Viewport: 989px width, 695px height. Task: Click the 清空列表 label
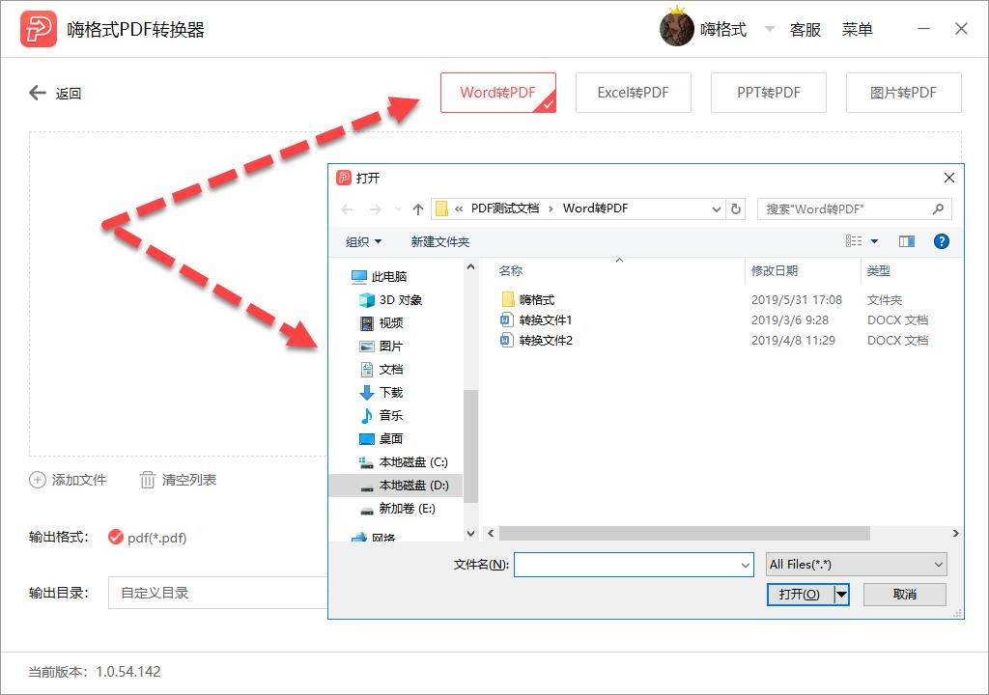[x=189, y=480]
